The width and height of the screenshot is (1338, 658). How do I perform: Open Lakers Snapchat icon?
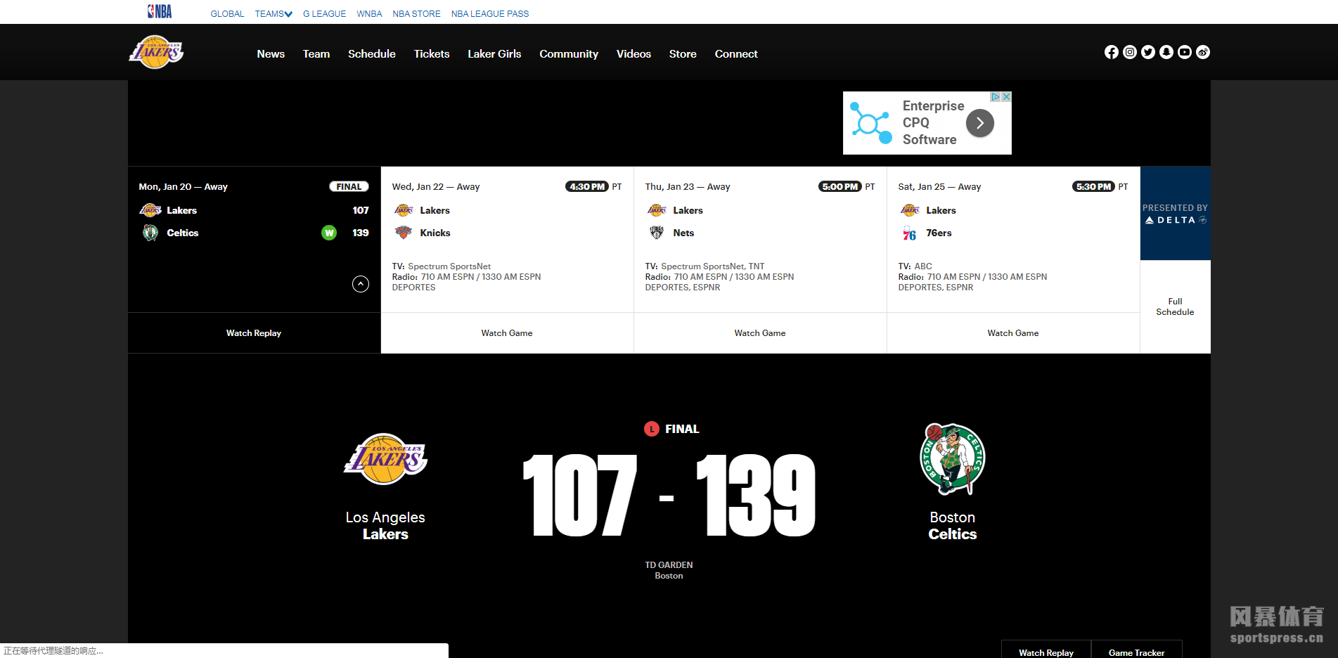(1166, 52)
